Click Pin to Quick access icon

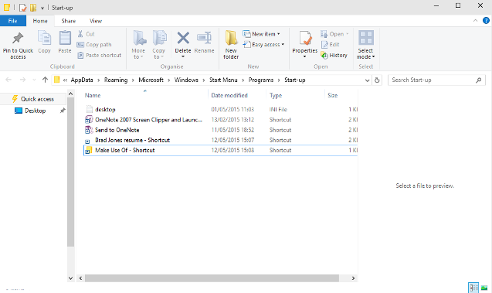[18, 39]
